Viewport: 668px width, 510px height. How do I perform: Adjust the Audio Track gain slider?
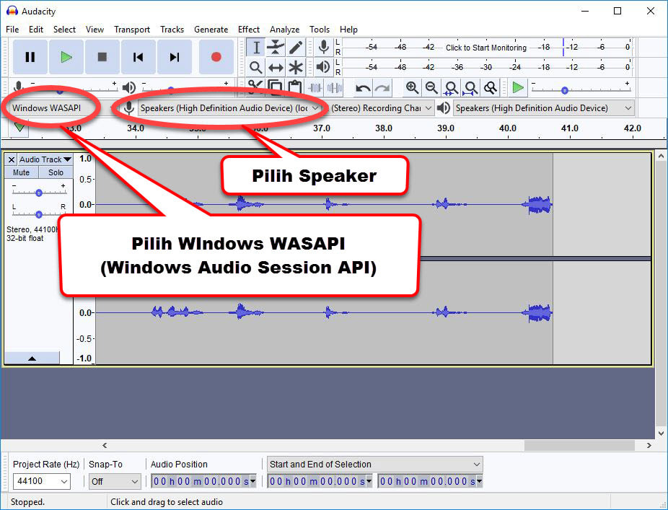click(39, 193)
